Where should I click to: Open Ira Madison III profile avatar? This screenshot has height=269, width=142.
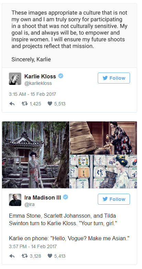click(15, 200)
